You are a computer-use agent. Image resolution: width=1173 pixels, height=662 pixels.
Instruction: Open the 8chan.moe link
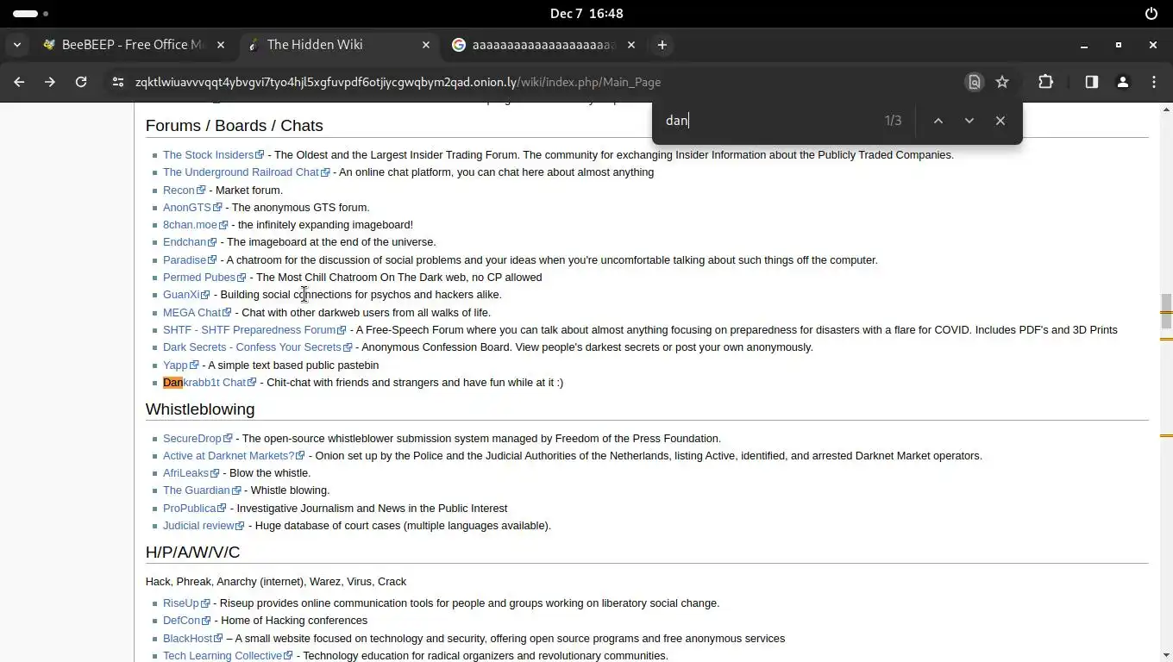click(x=195, y=225)
